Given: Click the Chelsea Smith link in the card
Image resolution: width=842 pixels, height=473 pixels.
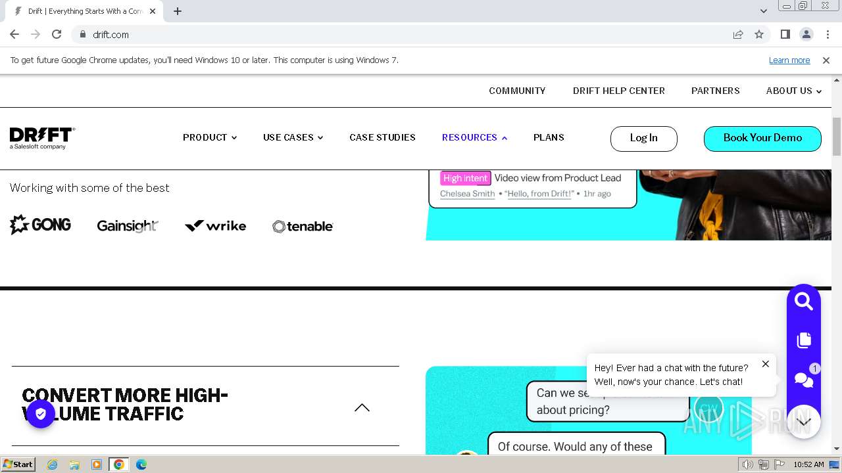Looking at the screenshot, I should [467, 194].
